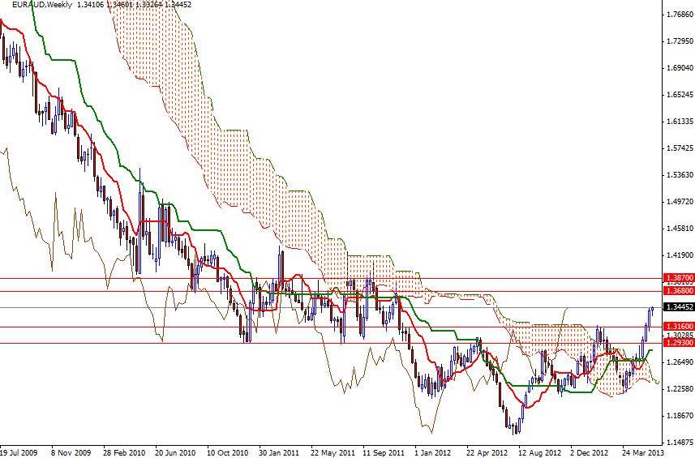Select the 11 Sep 2011 date label
Viewport: 695px width, 458px height.
pyautogui.click(x=384, y=452)
